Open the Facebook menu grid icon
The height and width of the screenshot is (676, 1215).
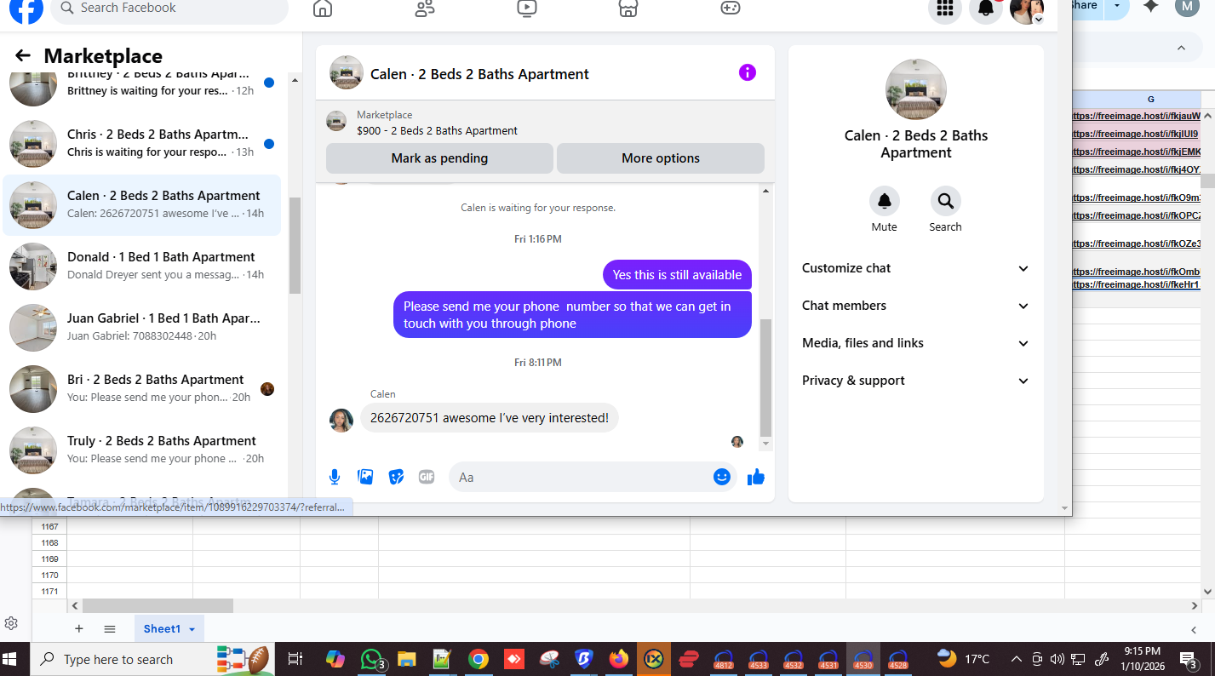point(944,9)
